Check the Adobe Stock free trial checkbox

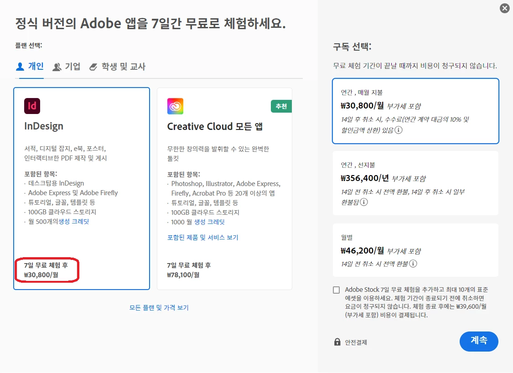(x=337, y=290)
